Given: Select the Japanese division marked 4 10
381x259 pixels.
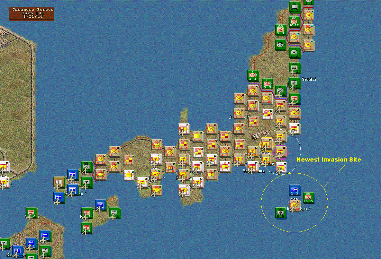Looking at the screenshot, I should [239, 98].
